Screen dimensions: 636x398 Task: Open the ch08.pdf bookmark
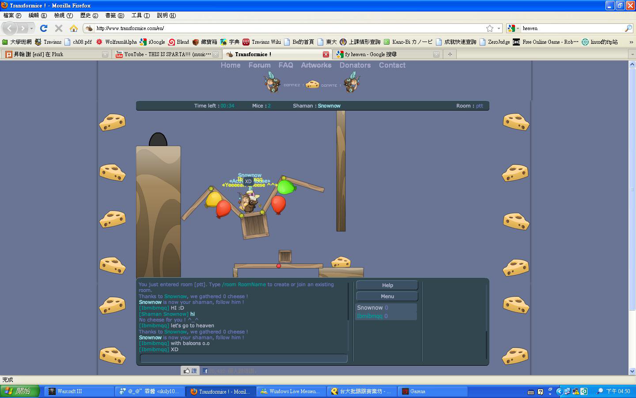click(x=78, y=42)
